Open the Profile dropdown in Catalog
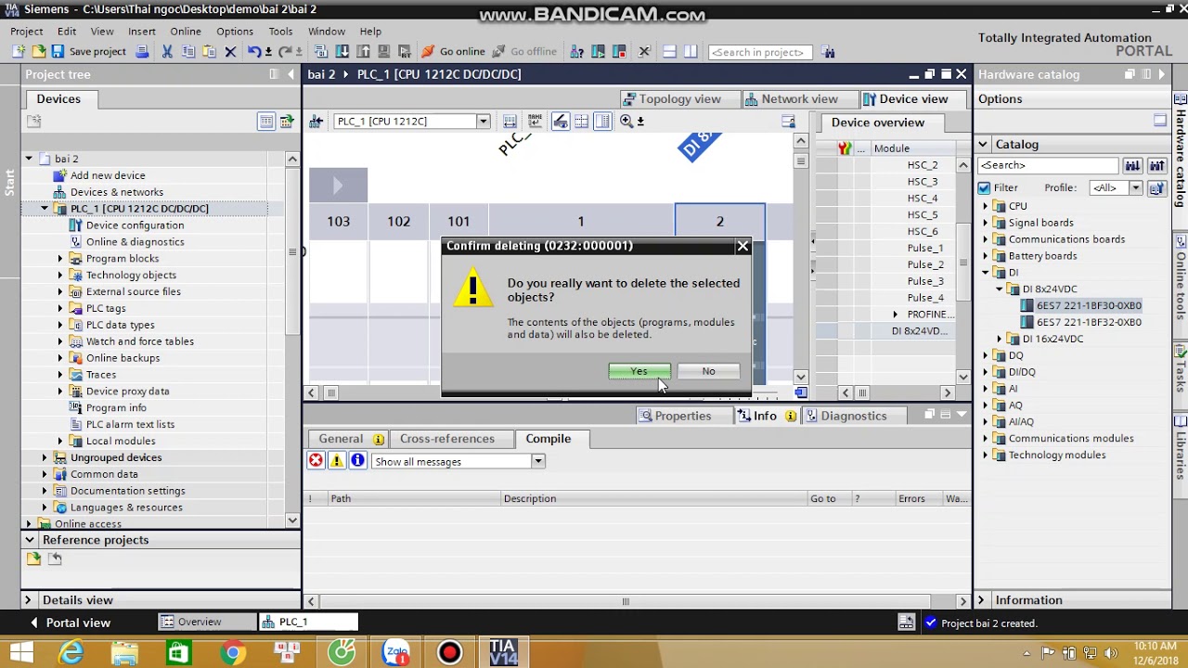The width and height of the screenshot is (1188, 668). click(x=1134, y=187)
